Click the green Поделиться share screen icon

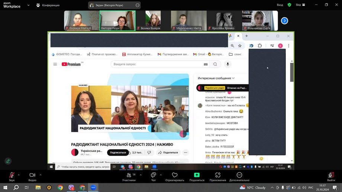tap(197, 175)
